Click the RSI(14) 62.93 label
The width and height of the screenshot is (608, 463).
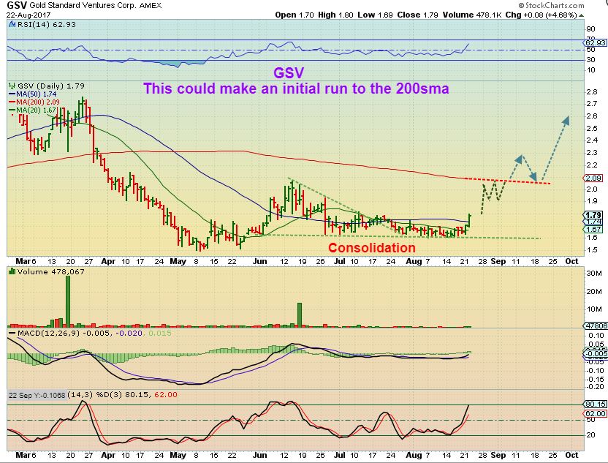pos(47,24)
